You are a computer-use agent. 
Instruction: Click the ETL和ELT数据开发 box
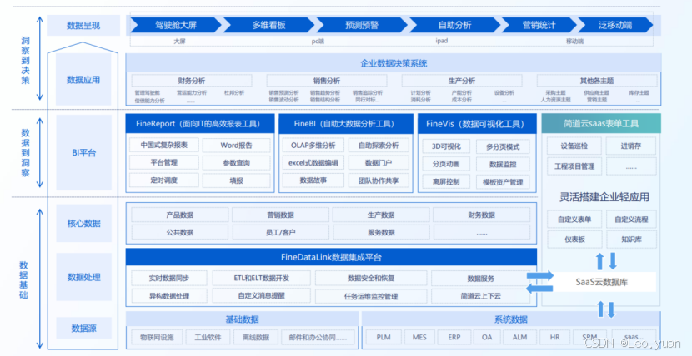click(262, 278)
